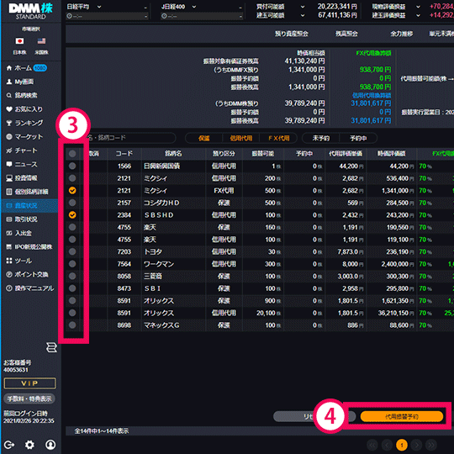The image size is (454, 454).
Task: Open 操作マニュアル in the sidebar
Action: pyautogui.click(x=29, y=288)
